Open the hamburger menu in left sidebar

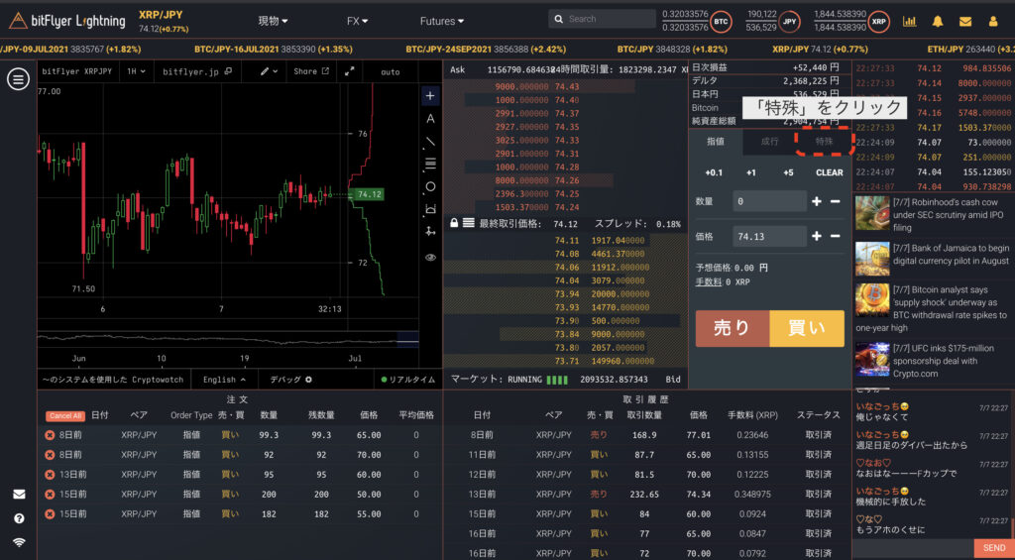[18, 79]
